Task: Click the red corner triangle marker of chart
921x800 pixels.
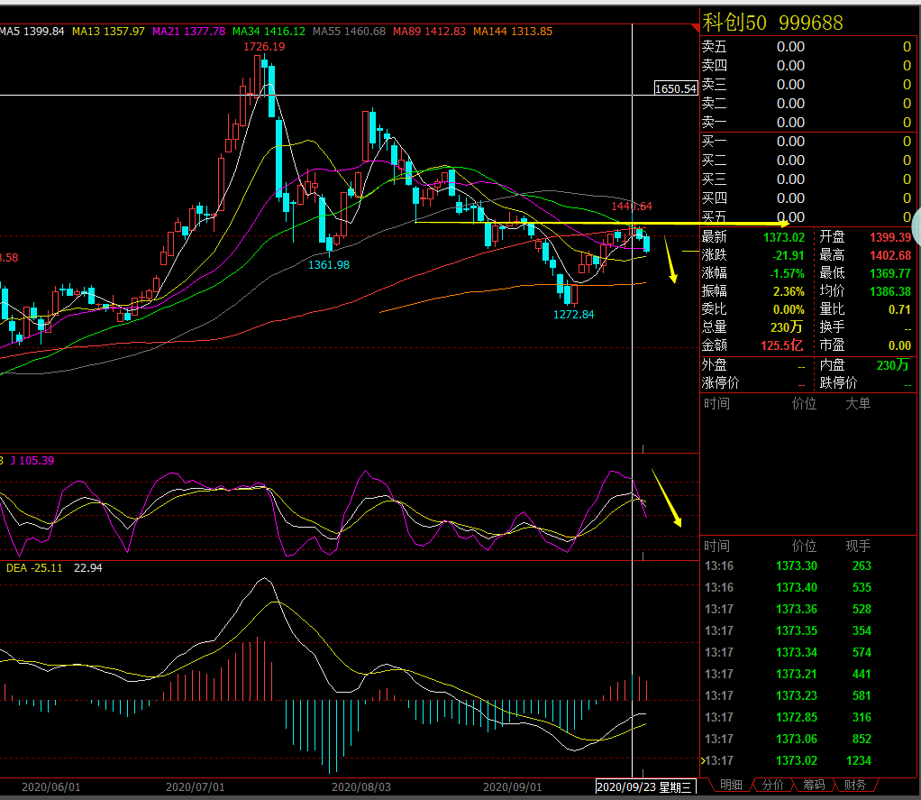Action: pos(696,27)
